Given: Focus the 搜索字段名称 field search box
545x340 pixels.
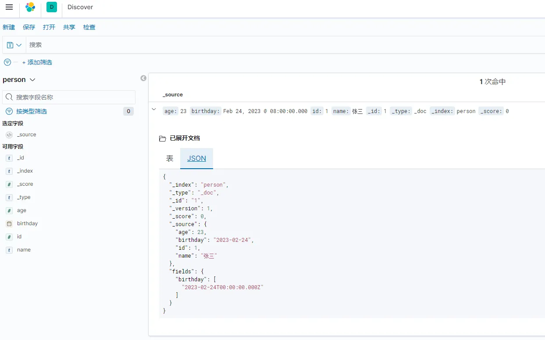Looking at the screenshot, I should coord(69,97).
